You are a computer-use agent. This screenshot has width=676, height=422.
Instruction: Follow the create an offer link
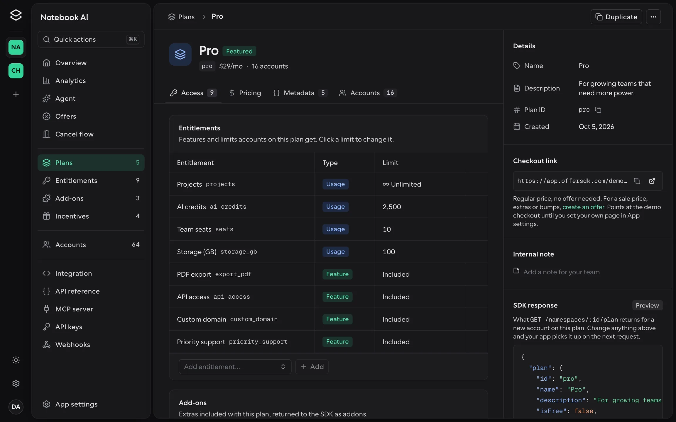(x=583, y=207)
